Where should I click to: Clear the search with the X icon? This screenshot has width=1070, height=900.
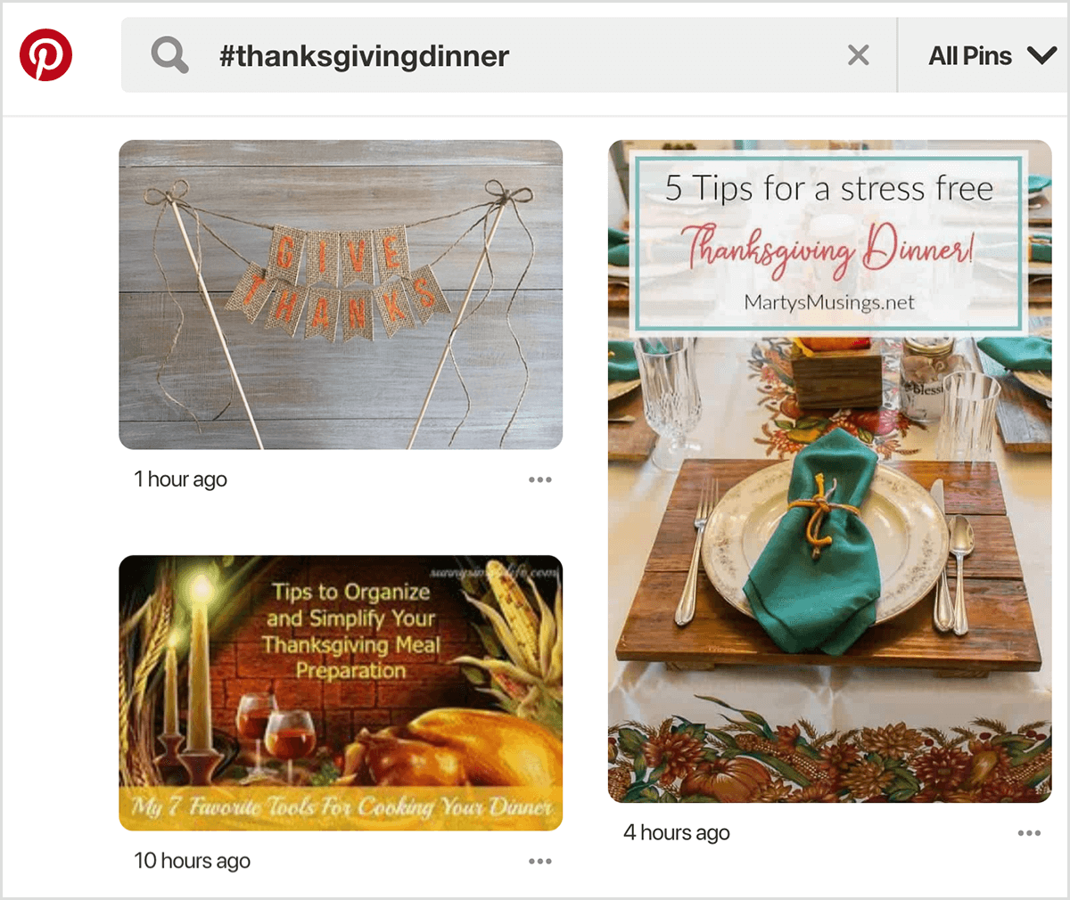click(x=858, y=54)
